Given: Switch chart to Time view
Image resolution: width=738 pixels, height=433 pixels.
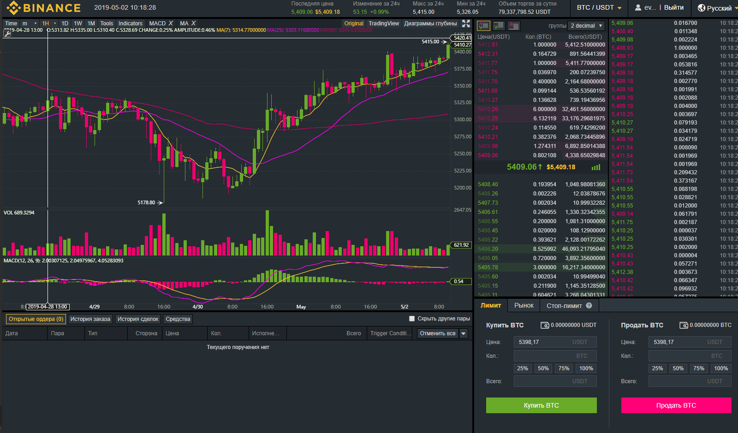Looking at the screenshot, I should pos(11,24).
